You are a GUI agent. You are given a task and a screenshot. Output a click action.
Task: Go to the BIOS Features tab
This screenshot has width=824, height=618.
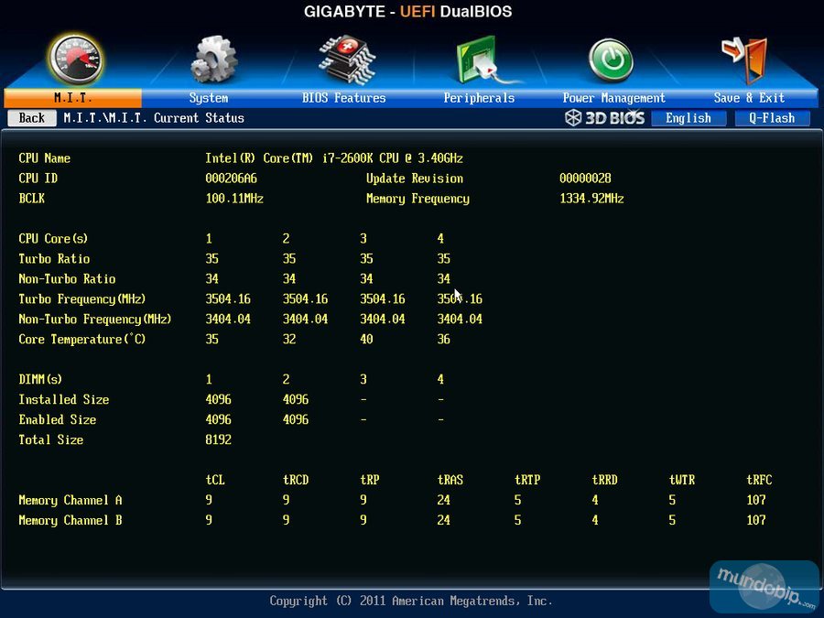pyautogui.click(x=343, y=98)
